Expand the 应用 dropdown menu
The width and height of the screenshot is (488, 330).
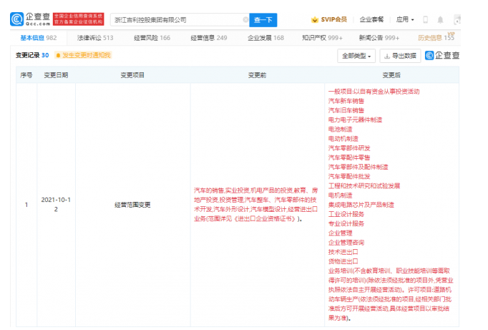pos(405,20)
